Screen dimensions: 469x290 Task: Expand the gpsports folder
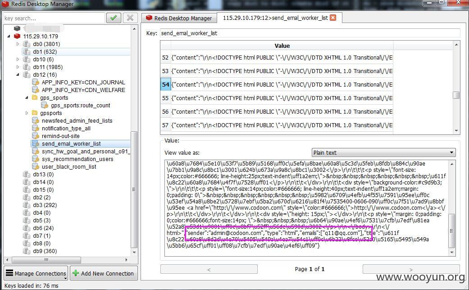(x=27, y=113)
